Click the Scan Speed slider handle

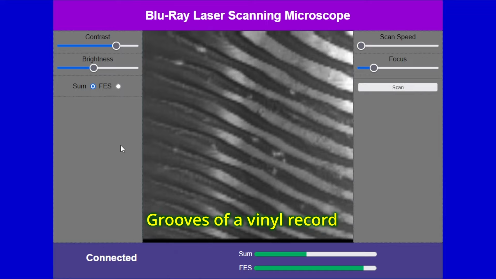(361, 46)
